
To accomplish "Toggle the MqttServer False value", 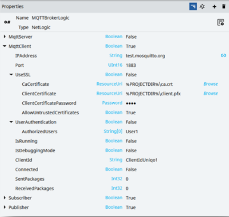I will (131, 37).
